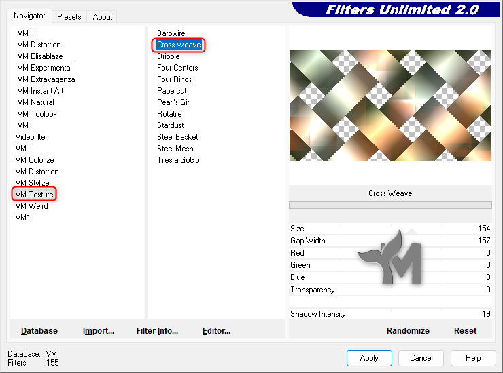Viewport: 503px width, 373px height.
Task: Pick the Papercut filter
Action: click(x=171, y=91)
